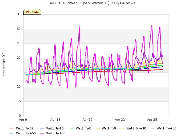Select the Wat1_Ts-16 legend label
This screenshot has height=139, width=186.
coord(55,128)
